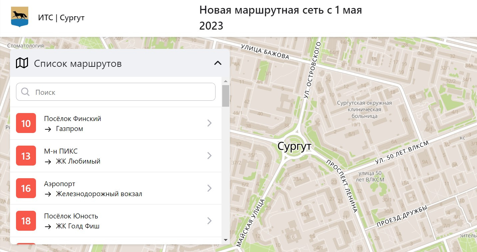
Task: Expand route 10 with its right chevron
Action: (x=210, y=123)
